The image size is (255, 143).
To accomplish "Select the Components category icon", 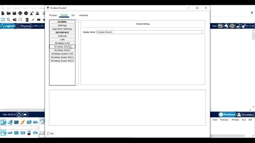I will (16, 122).
